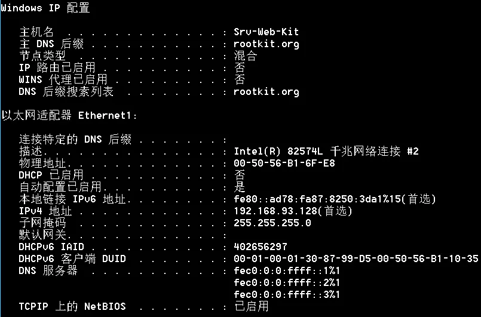Click the IP 路由已启用 label
The width and height of the screenshot is (481, 317).
pyautogui.click(x=57, y=67)
